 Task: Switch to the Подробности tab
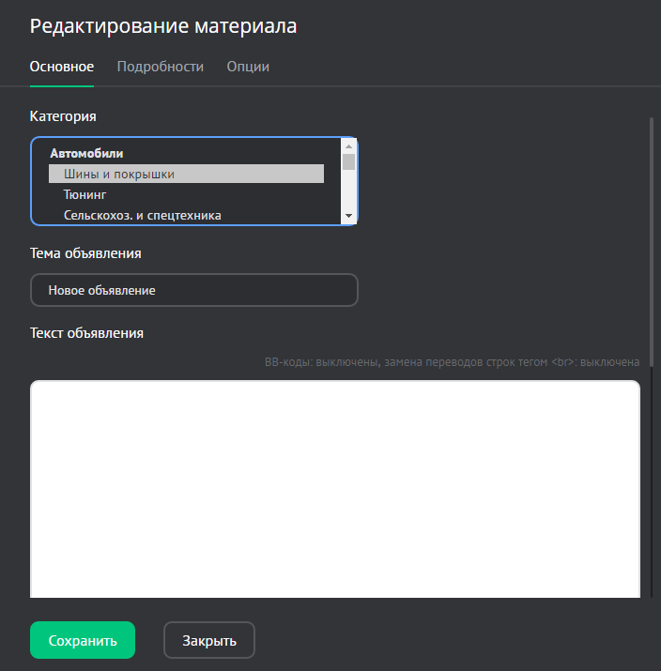click(160, 67)
